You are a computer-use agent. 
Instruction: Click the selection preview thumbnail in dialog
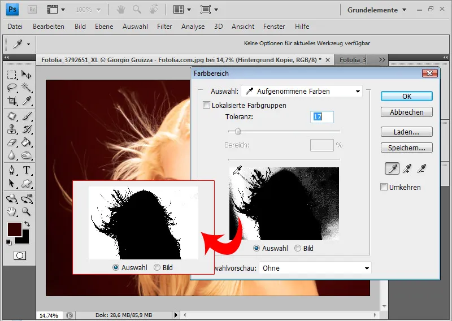[x=284, y=203]
